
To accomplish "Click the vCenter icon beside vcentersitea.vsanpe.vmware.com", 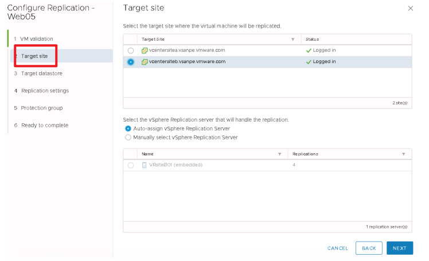I will pyautogui.click(x=145, y=50).
